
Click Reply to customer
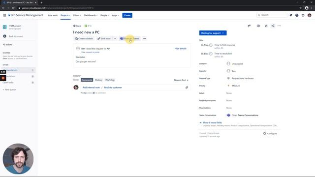pyautogui.click(x=113, y=88)
